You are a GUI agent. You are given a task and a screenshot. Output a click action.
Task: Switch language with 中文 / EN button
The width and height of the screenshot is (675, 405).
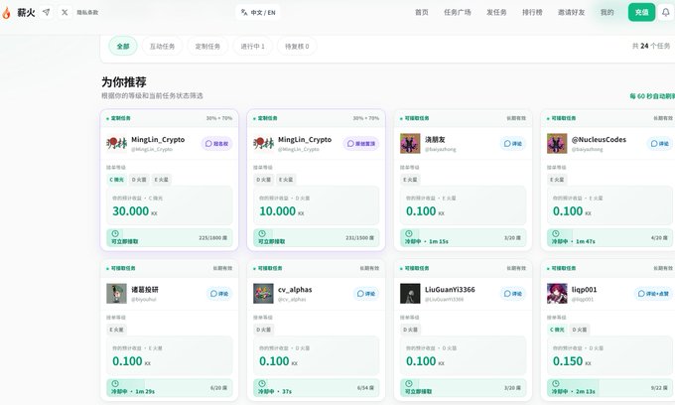pos(258,13)
